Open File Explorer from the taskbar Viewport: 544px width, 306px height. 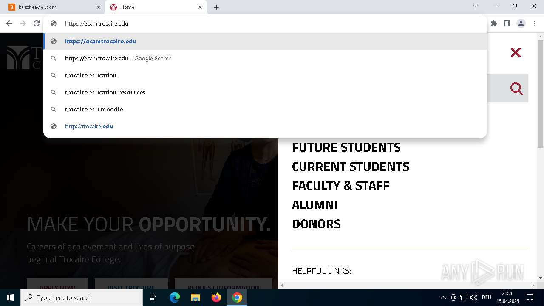[195, 297]
